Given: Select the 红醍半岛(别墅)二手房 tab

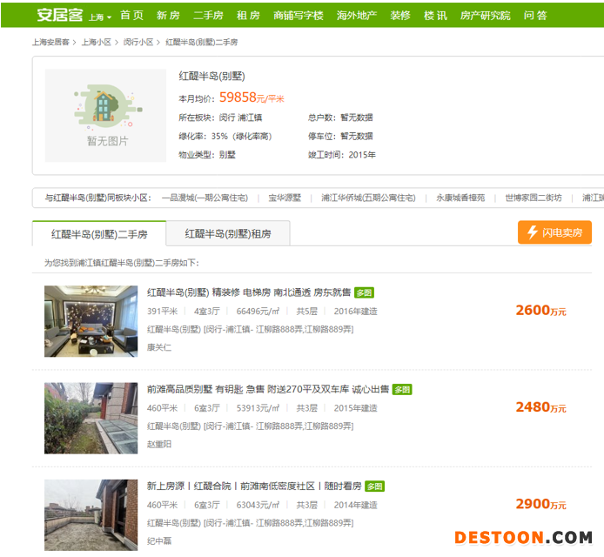Looking at the screenshot, I should point(99,233).
